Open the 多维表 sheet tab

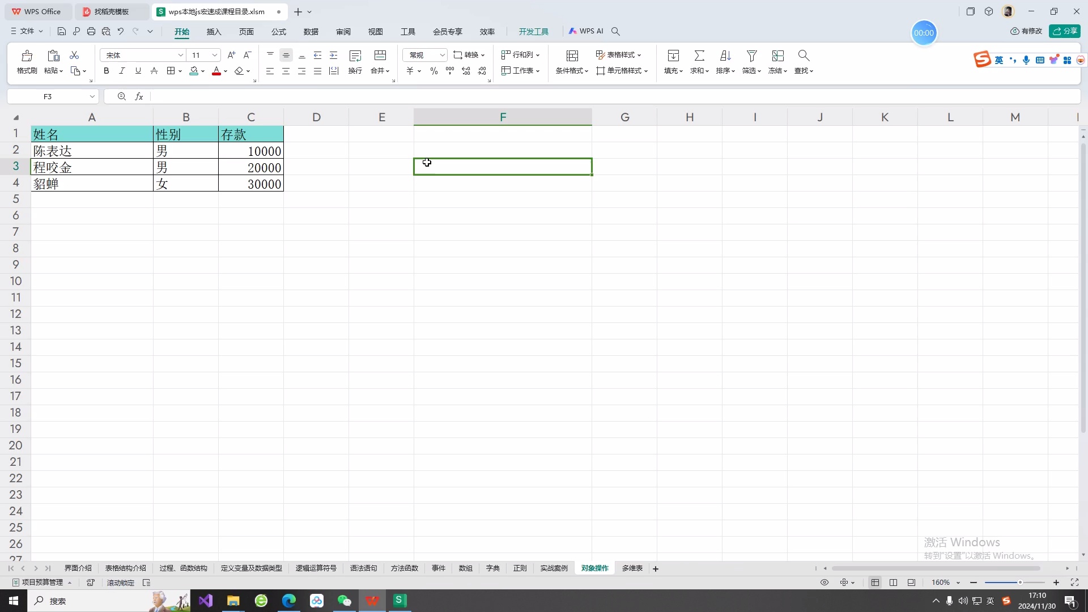[632, 568]
